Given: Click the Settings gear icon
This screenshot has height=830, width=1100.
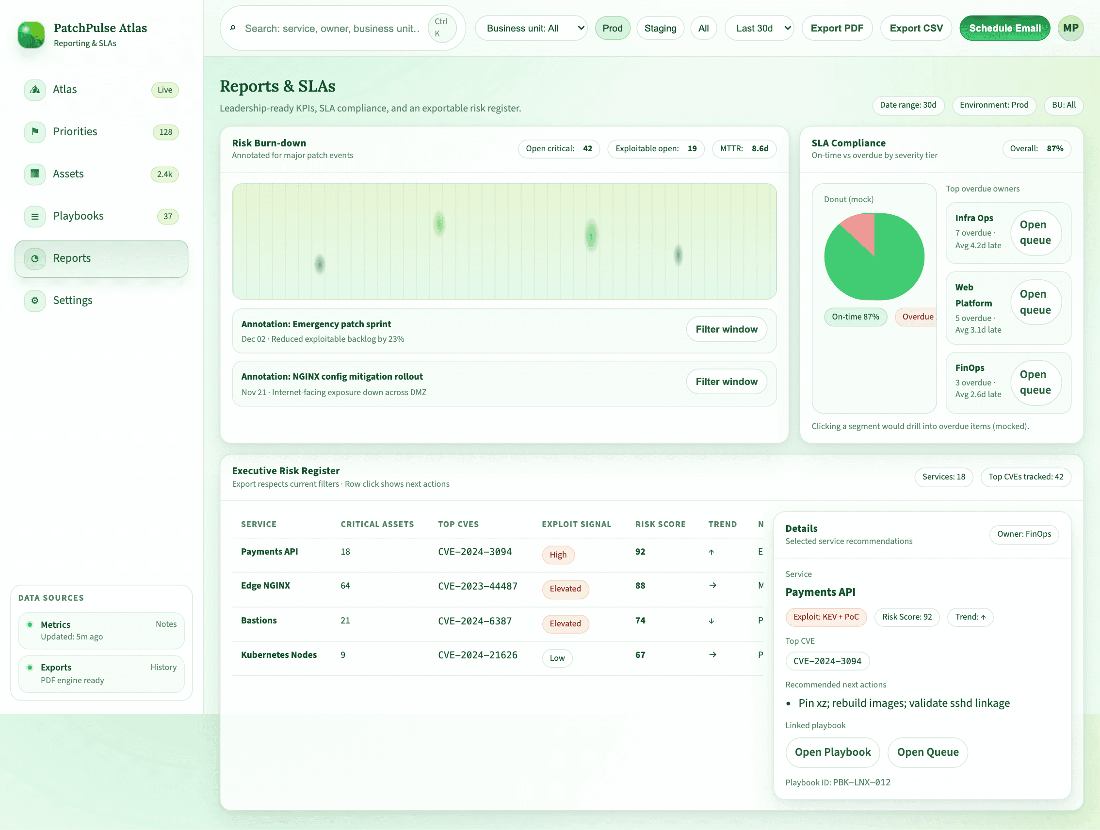Looking at the screenshot, I should (35, 301).
